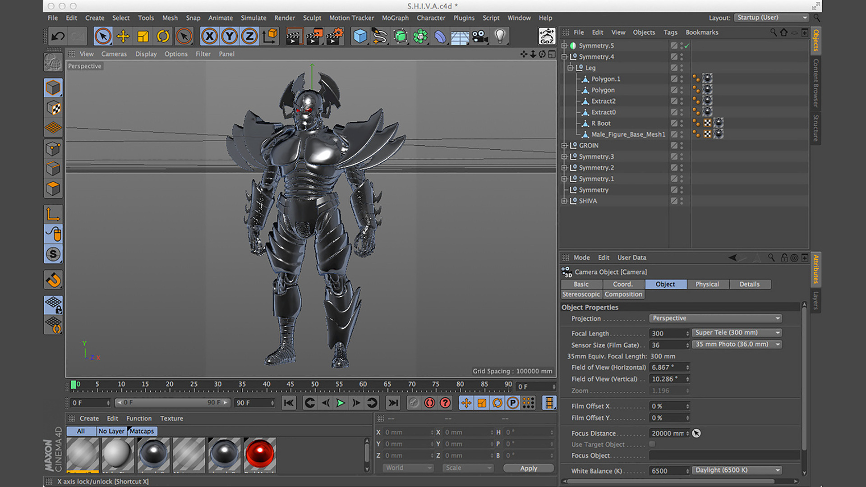Select the red material swatch
Screen dimensions: 866x487
point(259,454)
